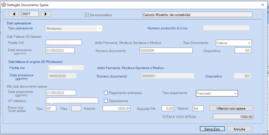The height and width of the screenshot is (135, 269).
Task: Click the Salva Esci button
Action: 212,129
